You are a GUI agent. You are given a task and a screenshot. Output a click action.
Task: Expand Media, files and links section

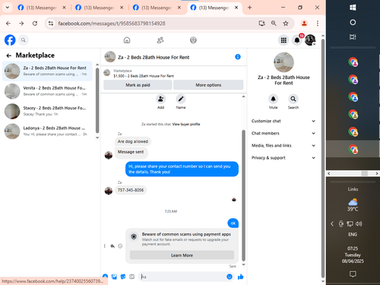point(283,145)
